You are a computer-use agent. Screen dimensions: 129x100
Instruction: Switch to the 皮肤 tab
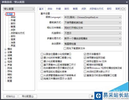84,9
